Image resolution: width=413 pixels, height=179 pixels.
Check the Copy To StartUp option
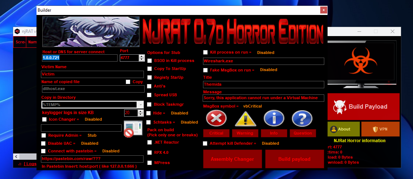[150, 69]
